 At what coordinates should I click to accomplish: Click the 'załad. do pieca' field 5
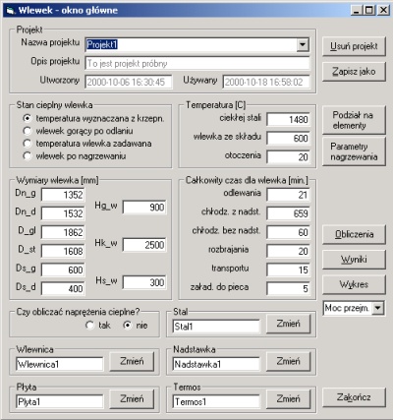288,288
